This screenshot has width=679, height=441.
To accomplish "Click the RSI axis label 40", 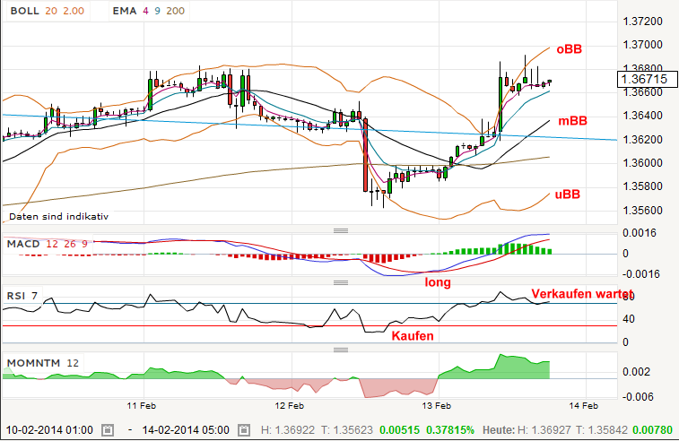I will click(x=629, y=319).
